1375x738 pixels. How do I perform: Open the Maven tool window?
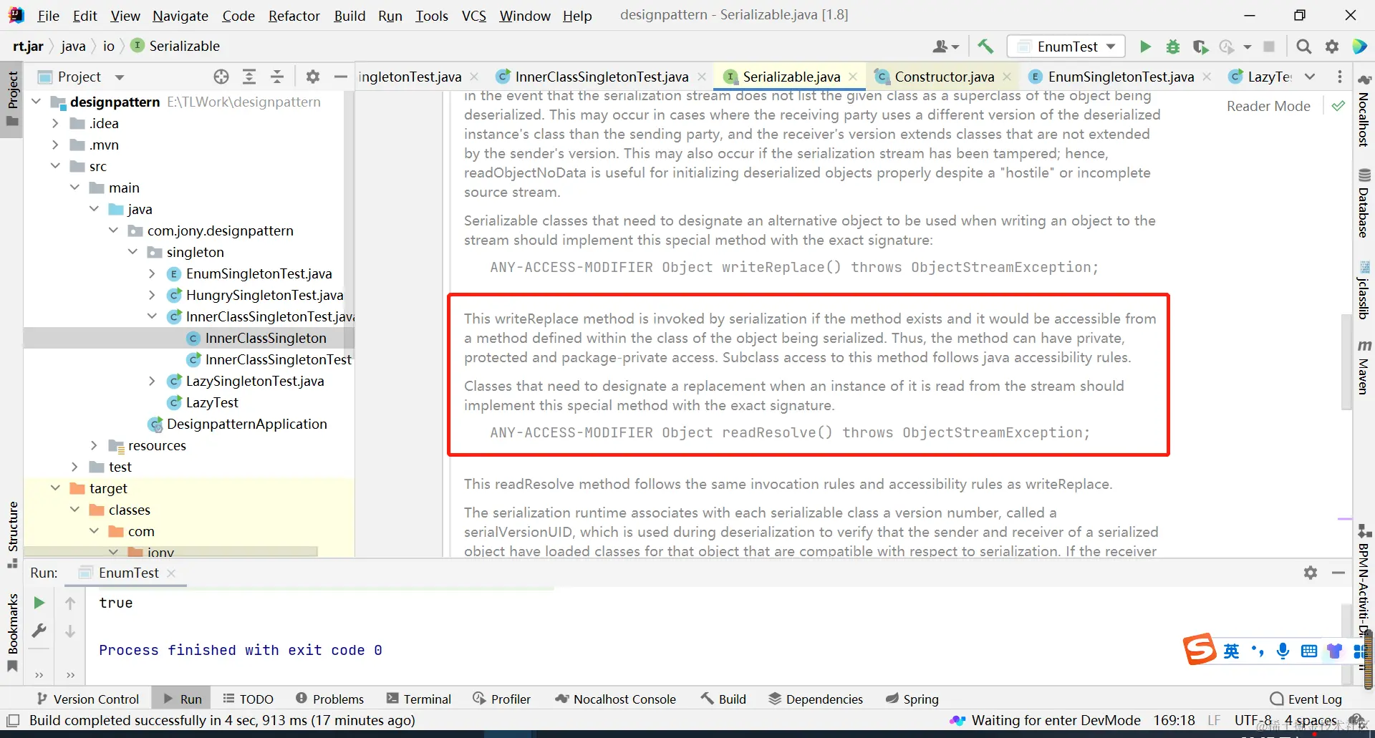tap(1364, 367)
